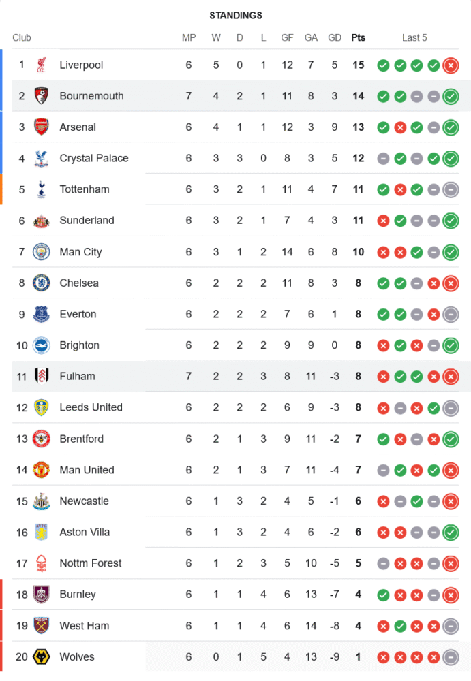Viewport: 471px width, 681px height.
Task: Click the Tottenham club crest icon
Action: tap(42, 189)
